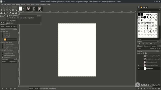Delete the selected brush
Viewport: 161px width, 90px height.
pyautogui.click(x=151, y=44)
